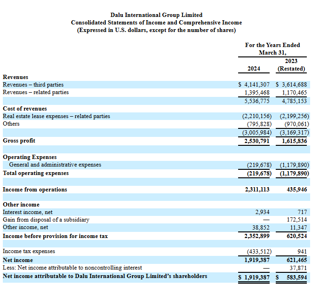
Task: Select the Income before provision for income tax label
Action: [55, 236]
